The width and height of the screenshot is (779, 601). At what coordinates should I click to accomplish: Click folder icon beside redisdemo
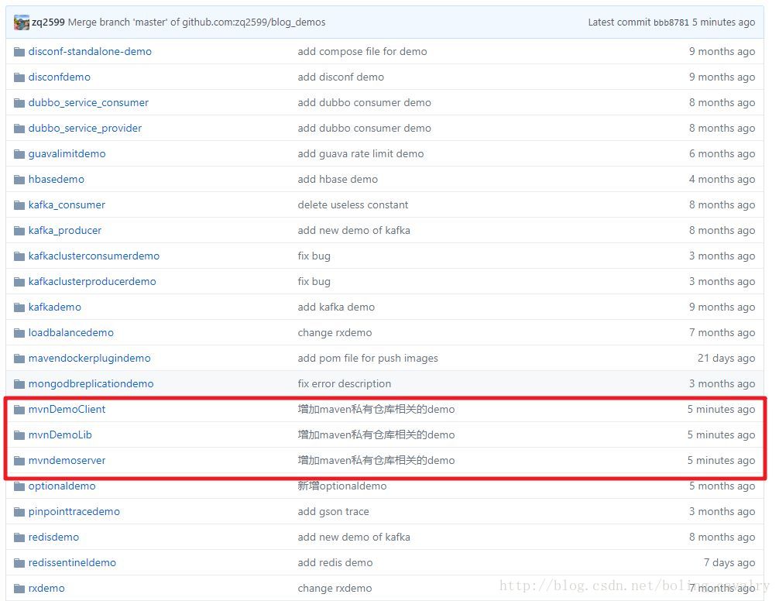click(x=19, y=537)
